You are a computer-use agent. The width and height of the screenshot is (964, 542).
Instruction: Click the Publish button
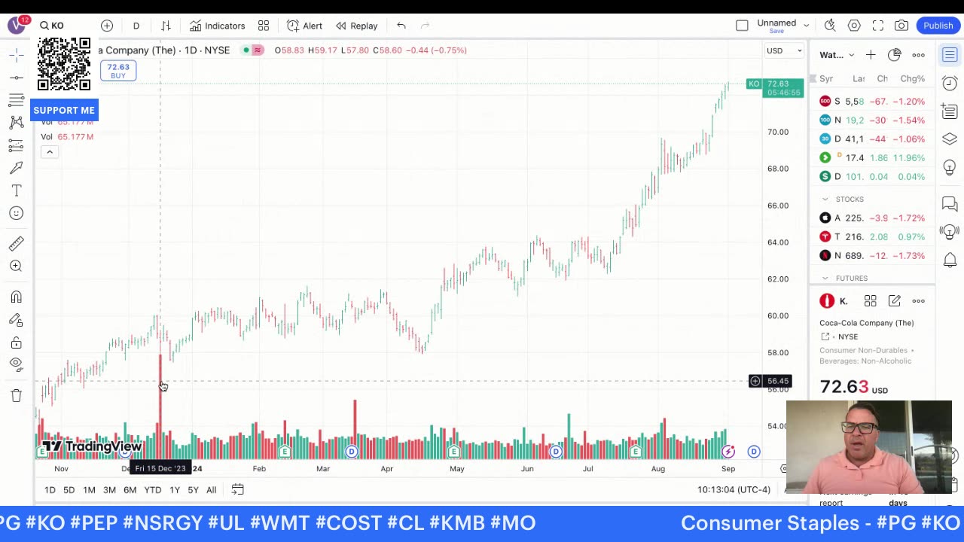pyautogui.click(x=938, y=26)
